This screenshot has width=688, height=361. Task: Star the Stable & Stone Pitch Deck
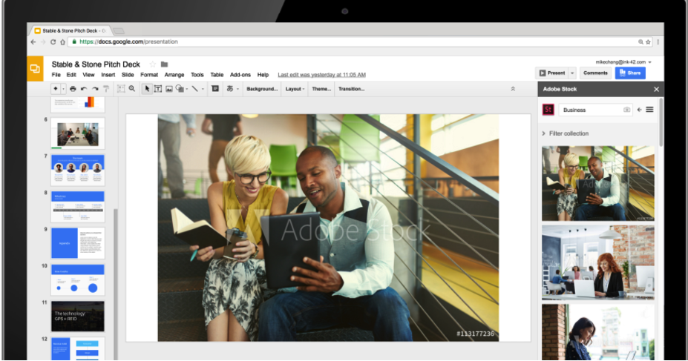coord(153,64)
